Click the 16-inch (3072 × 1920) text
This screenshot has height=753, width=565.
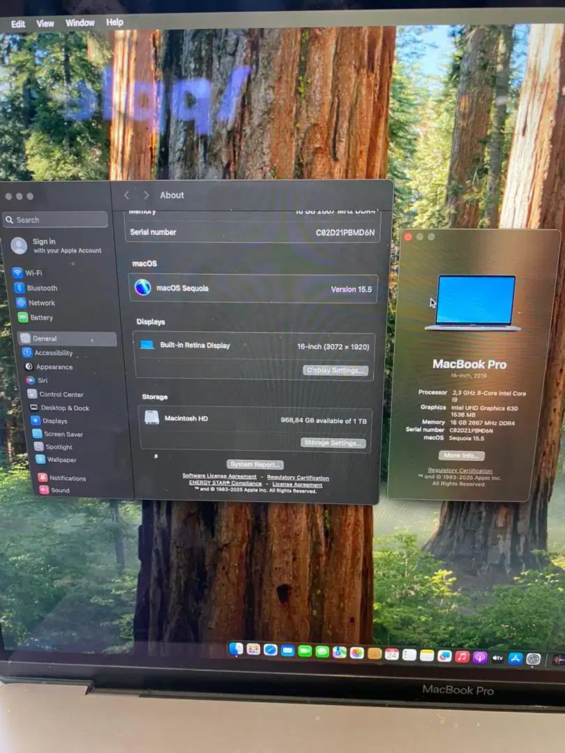tap(333, 347)
